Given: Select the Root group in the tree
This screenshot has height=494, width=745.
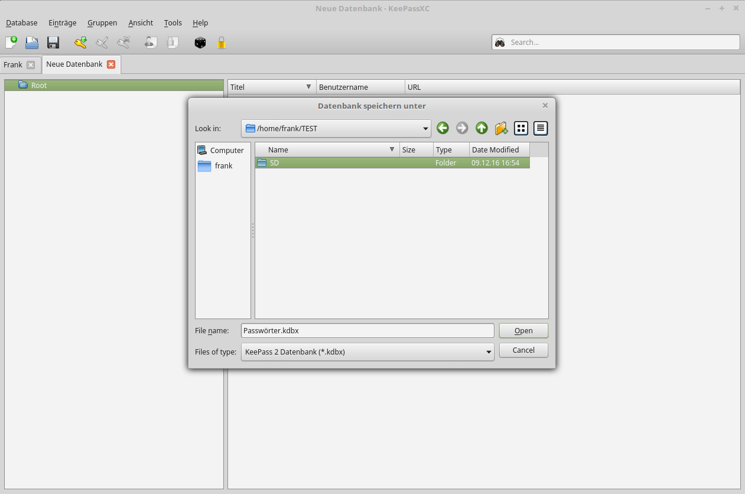Looking at the screenshot, I should [x=114, y=85].
